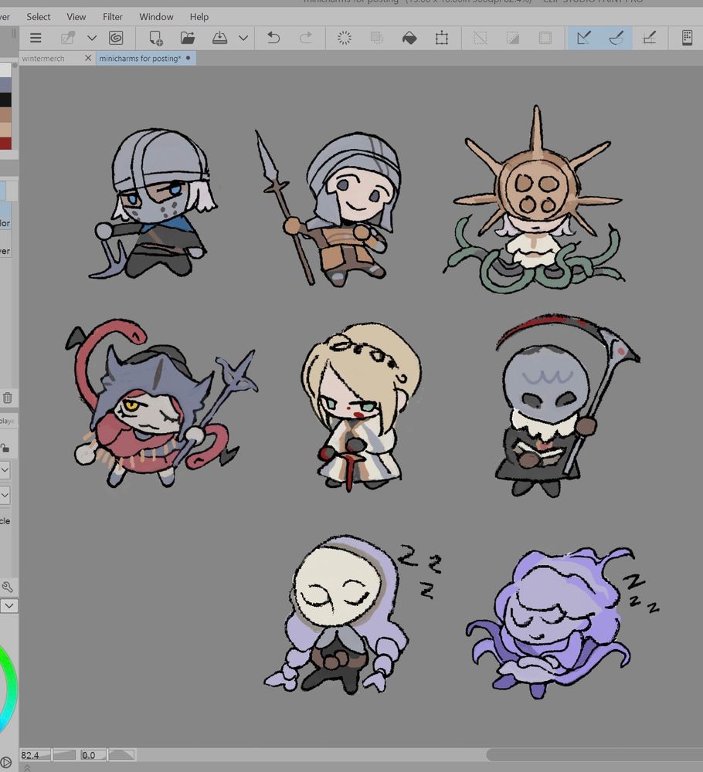Click the wrench settings icon in the left panel
This screenshot has width=703, height=772.
pos(8,587)
